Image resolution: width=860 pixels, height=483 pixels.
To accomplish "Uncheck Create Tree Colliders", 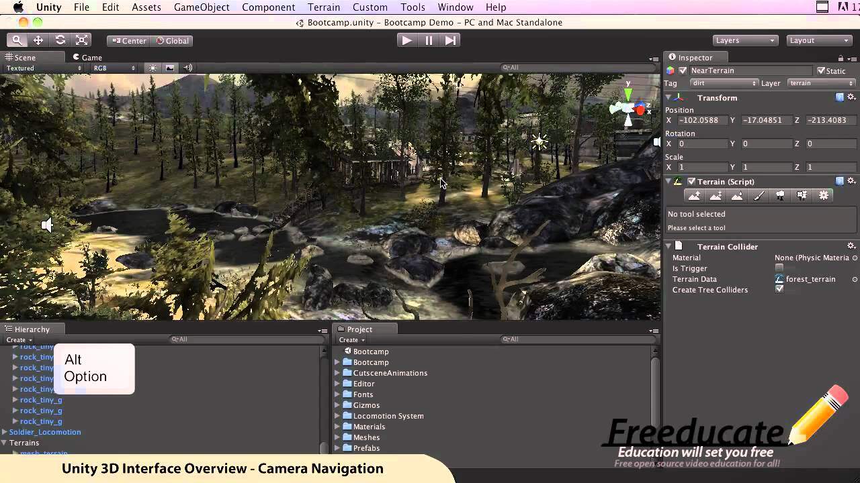I will point(779,289).
